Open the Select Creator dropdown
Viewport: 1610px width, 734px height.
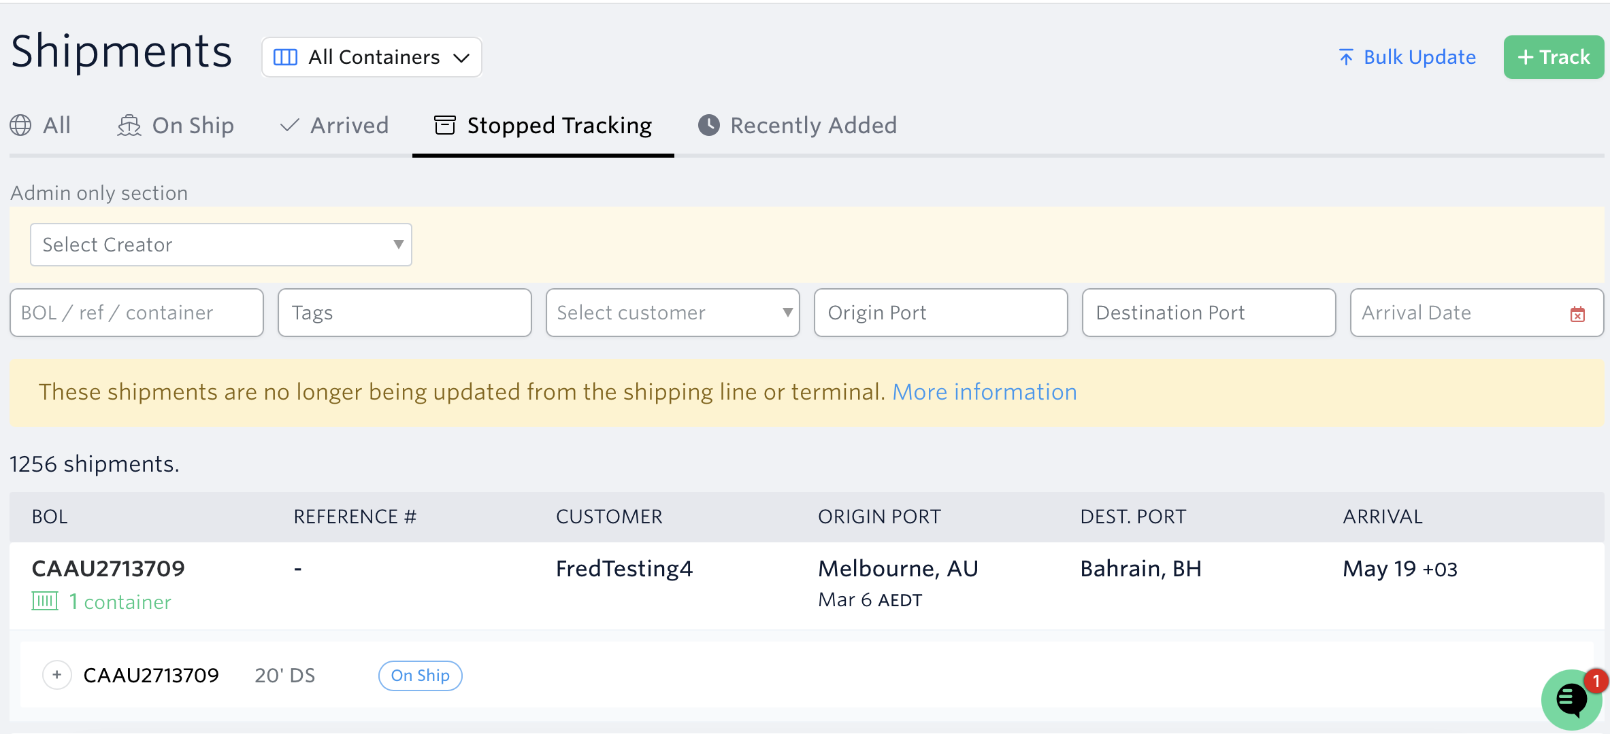click(220, 245)
